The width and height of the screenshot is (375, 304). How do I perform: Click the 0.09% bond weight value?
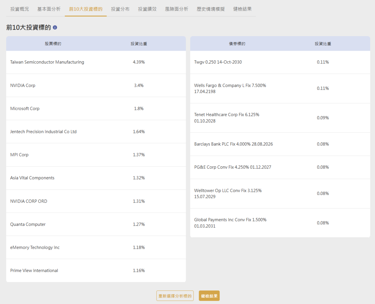tap(323, 118)
